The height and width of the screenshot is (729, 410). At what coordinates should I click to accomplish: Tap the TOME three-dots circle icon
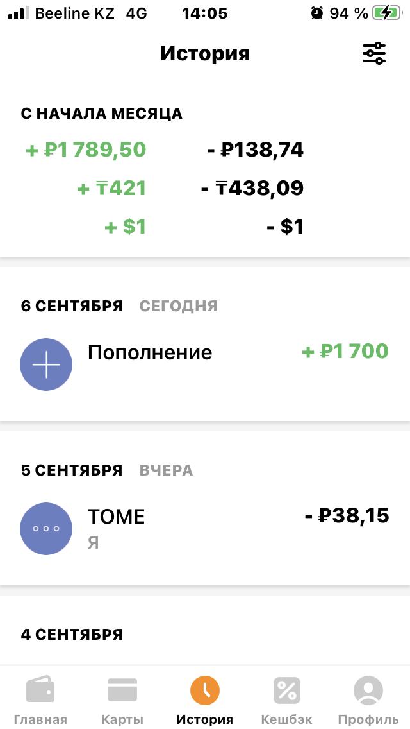click(x=46, y=528)
